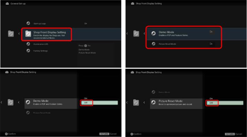Click the description 'Enrich the display for Shop use'

click(49, 37)
